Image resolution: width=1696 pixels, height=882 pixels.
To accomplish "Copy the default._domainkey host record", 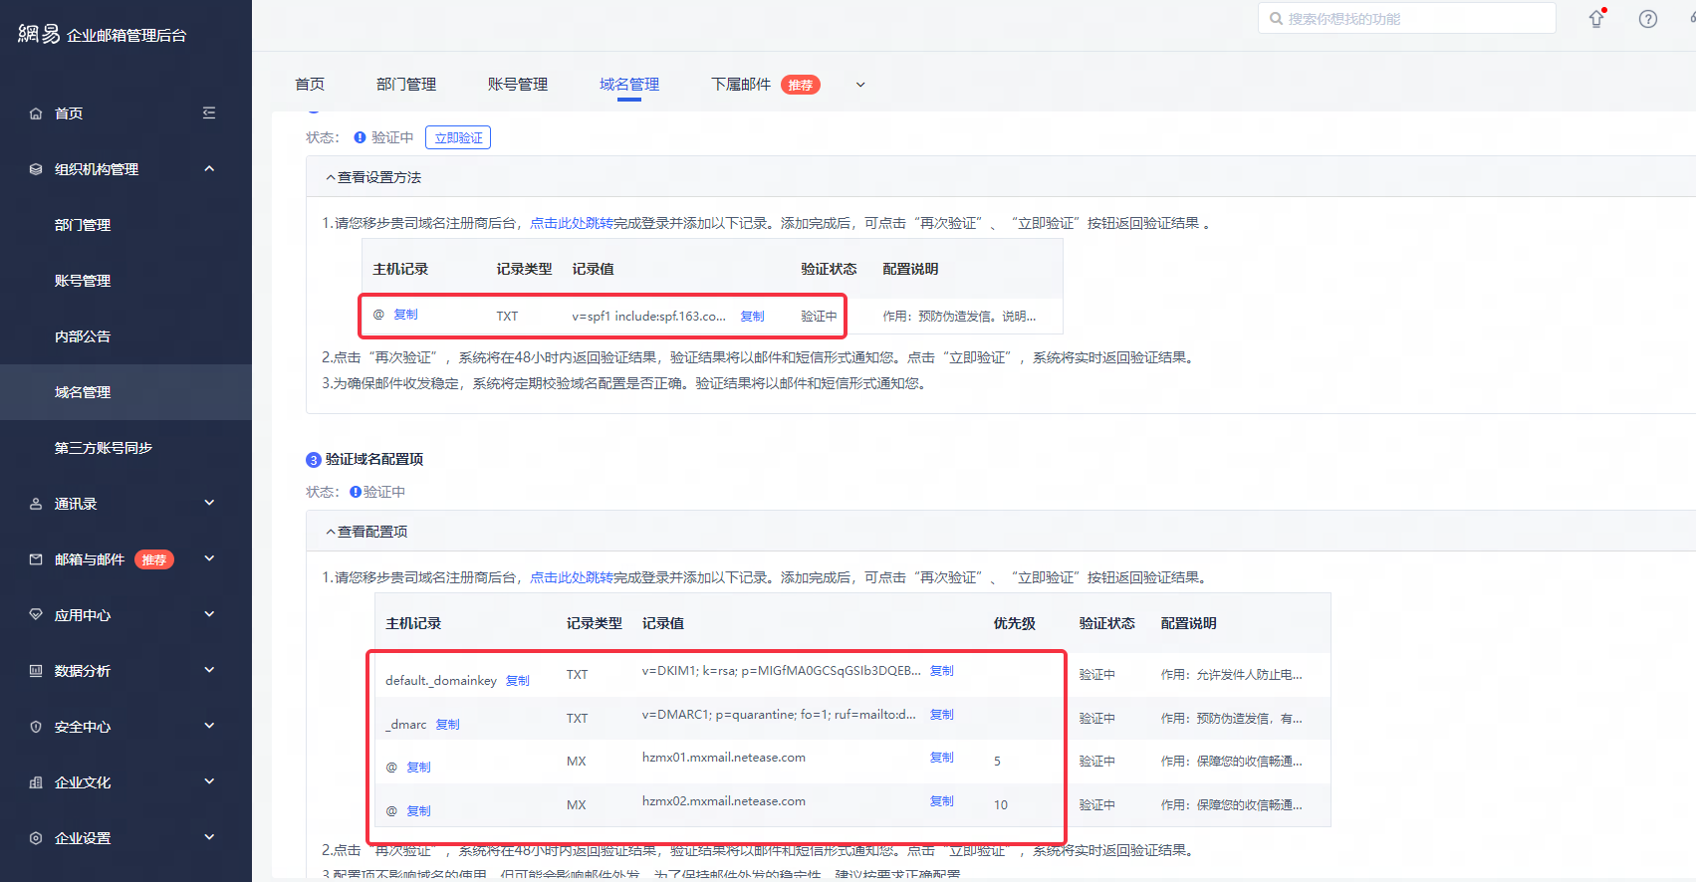I will click(x=517, y=681).
